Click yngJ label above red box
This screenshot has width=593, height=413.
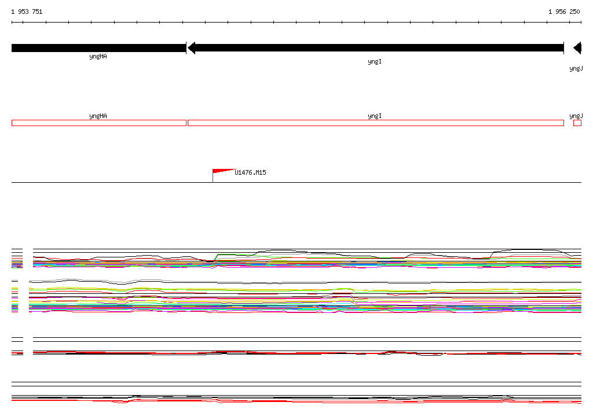click(x=576, y=116)
